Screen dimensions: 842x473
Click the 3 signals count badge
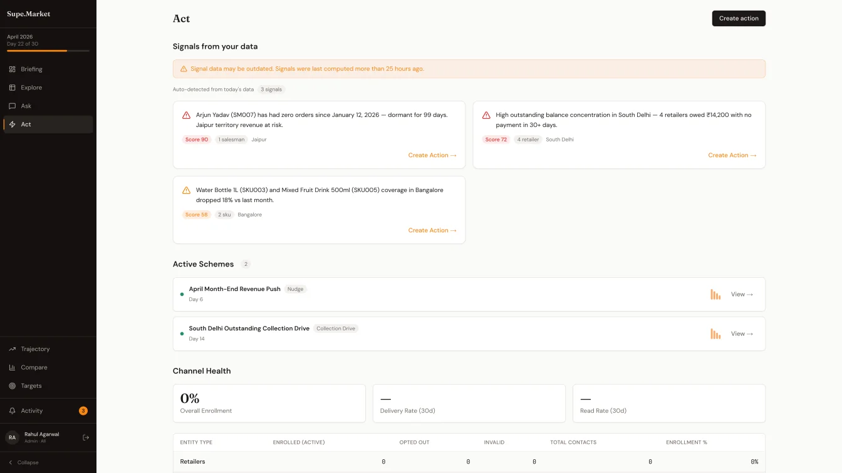point(271,89)
